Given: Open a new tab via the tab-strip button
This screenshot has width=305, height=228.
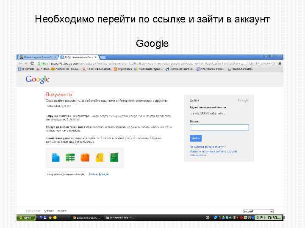Looking at the screenshot, I should (103, 57).
